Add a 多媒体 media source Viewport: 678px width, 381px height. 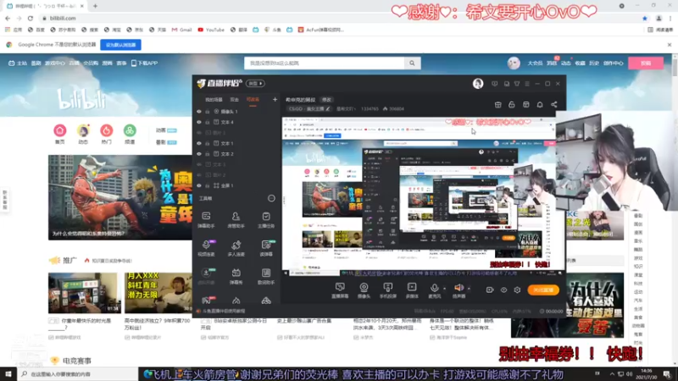(x=412, y=290)
